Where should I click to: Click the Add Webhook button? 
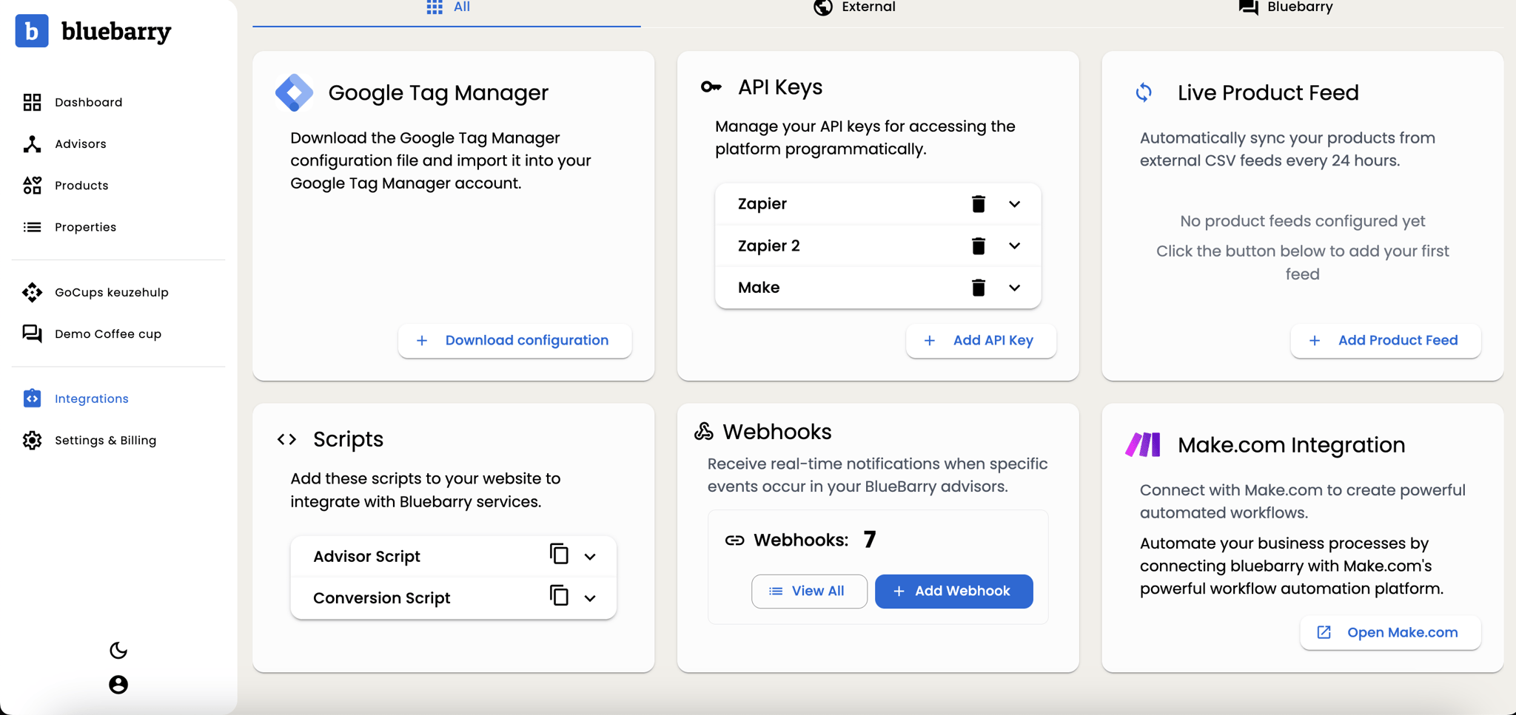click(x=953, y=591)
